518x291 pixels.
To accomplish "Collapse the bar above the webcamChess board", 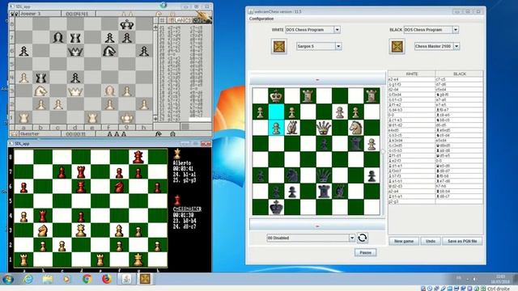I will coord(317,80).
